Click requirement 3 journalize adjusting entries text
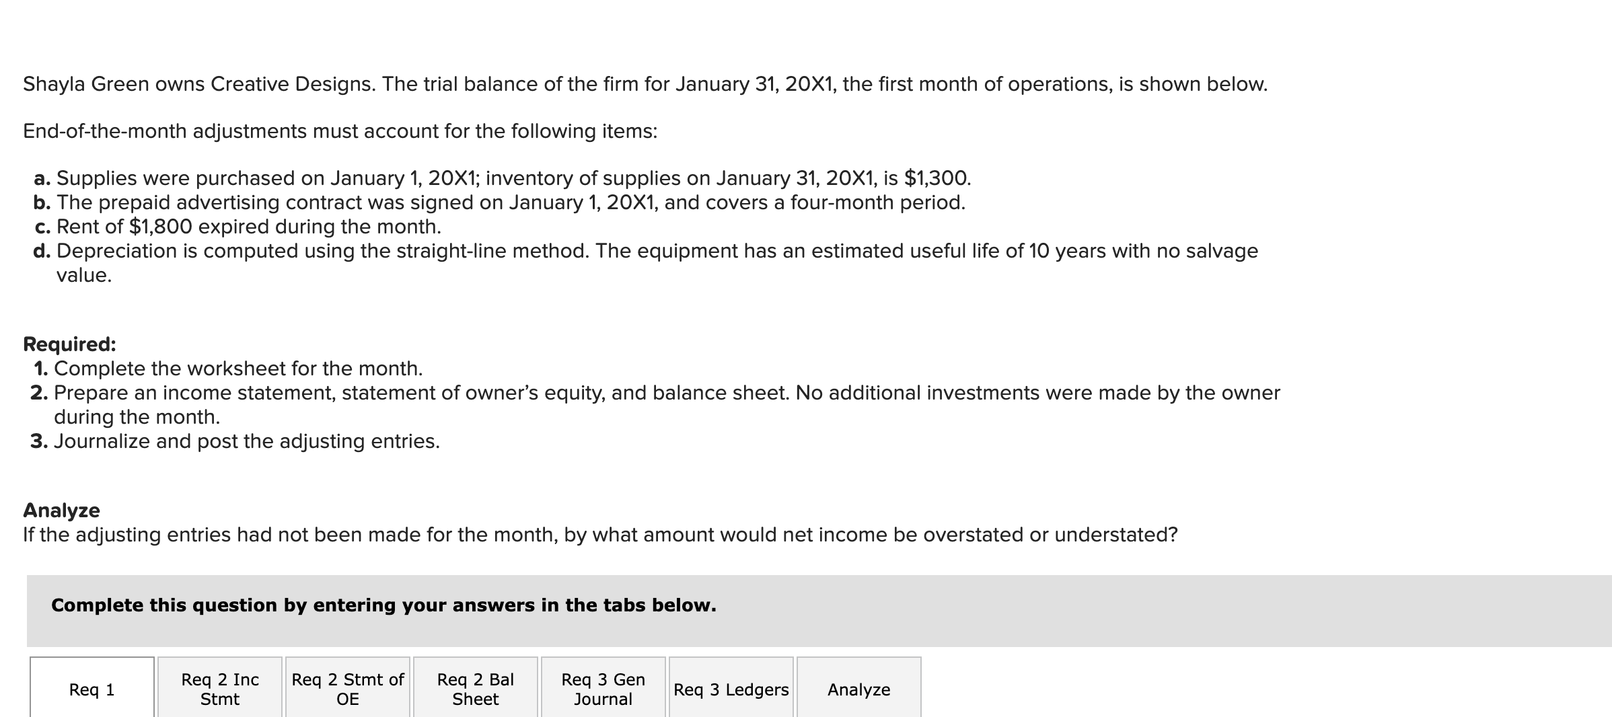 coord(247,441)
